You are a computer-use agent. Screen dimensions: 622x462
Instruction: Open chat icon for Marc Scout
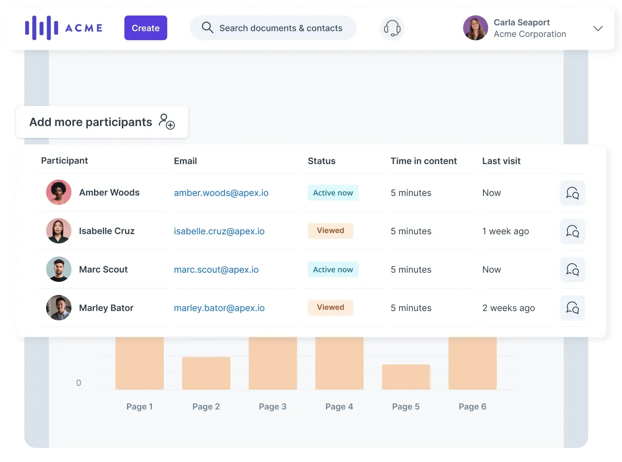tap(572, 269)
